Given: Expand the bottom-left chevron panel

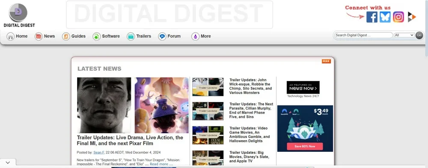Looking at the screenshot, I should click(8, 162).
